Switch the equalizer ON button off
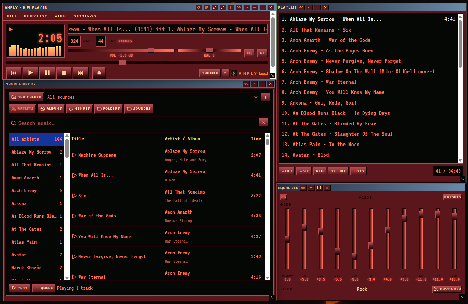The height and width of the screenshot is (304, 468). point(284,197)
